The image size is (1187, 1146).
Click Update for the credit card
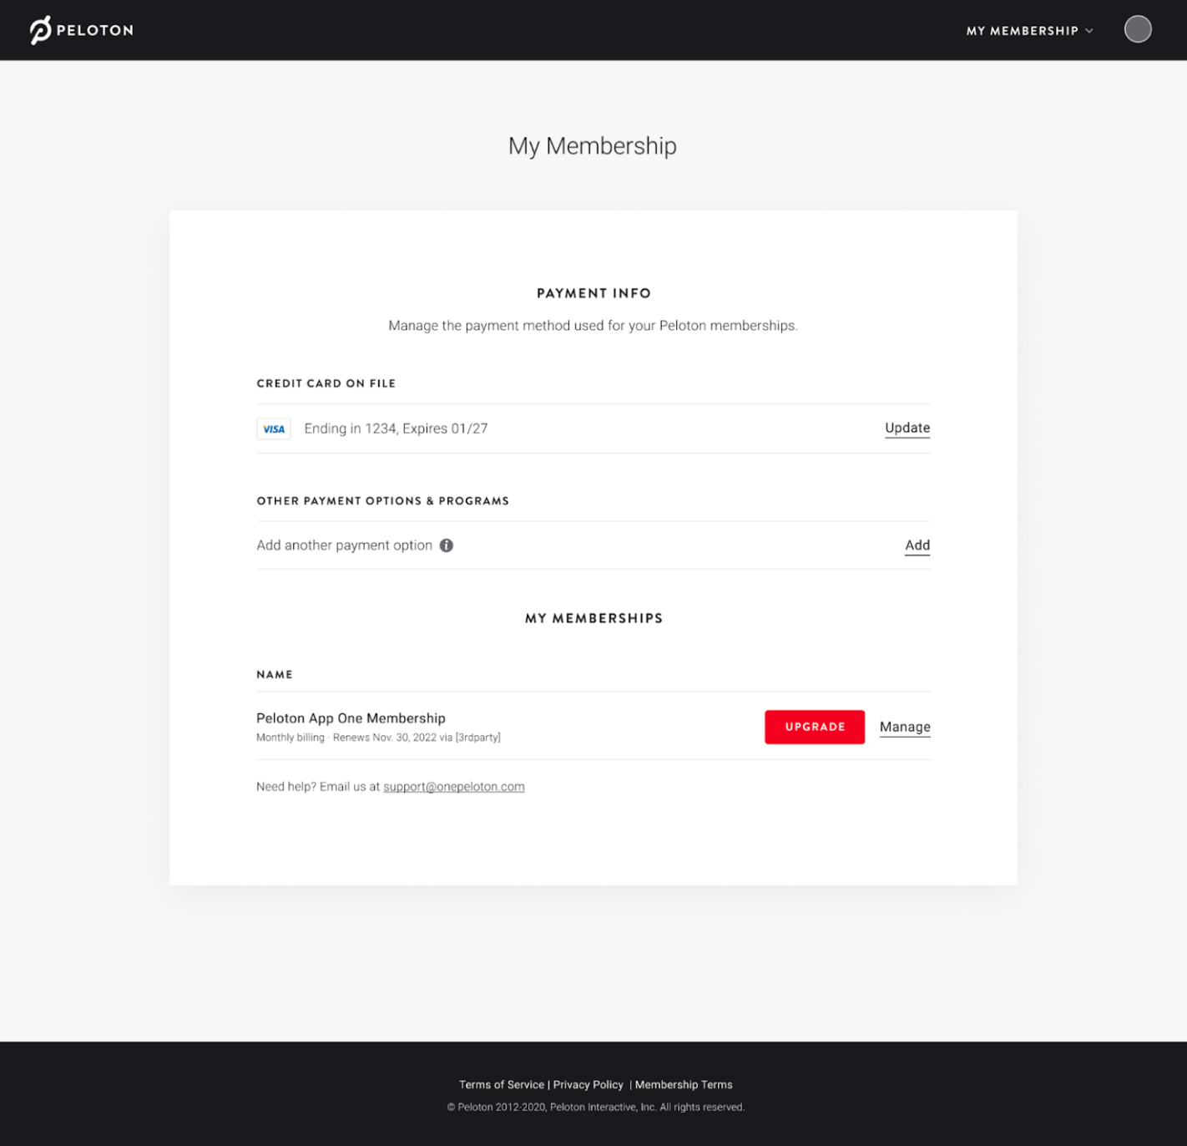point(907,428)
